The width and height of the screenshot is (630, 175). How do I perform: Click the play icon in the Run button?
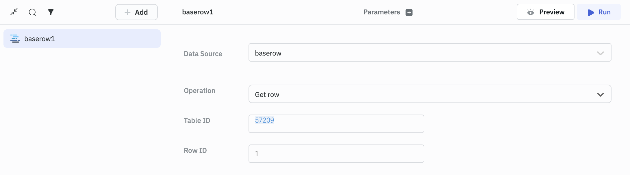click(x=591, y=12)
